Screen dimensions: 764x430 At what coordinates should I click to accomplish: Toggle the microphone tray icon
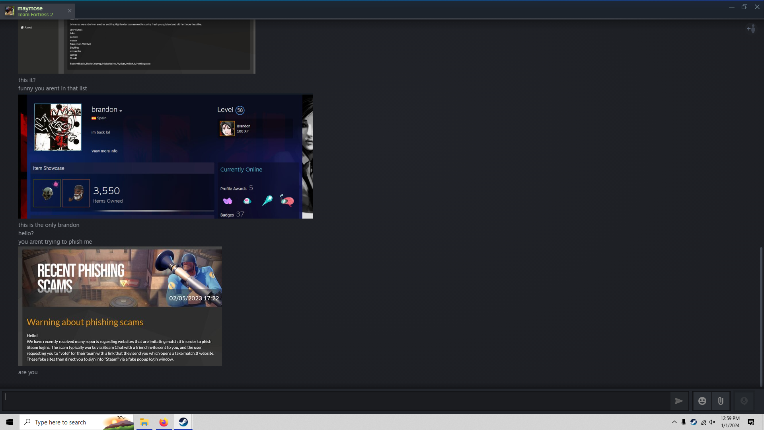(x=684, y=422)
